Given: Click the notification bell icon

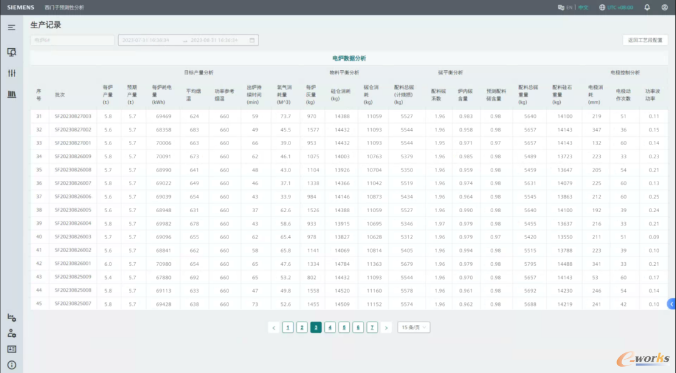Looking at the screenshot, I should (x=647, y=8).
